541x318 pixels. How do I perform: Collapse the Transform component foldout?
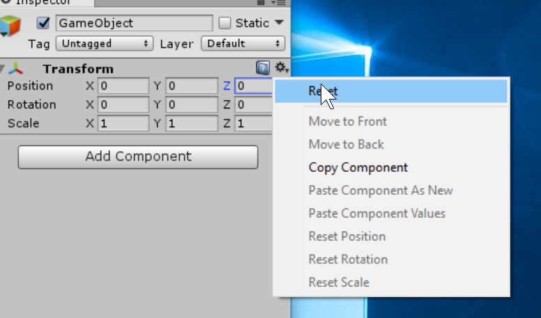pos(4,69)
